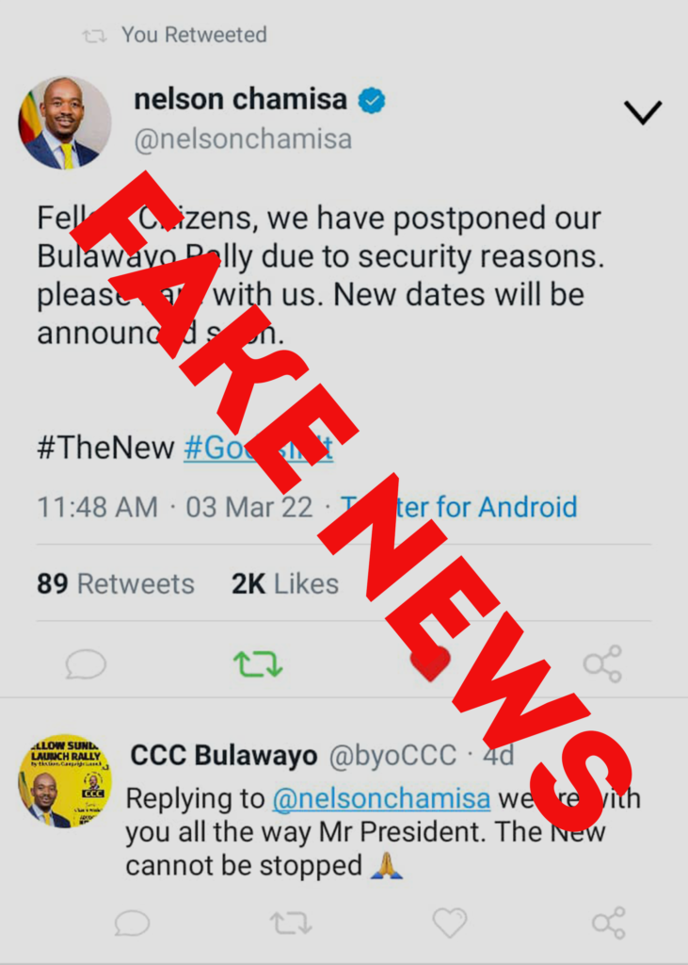The width and height of the screenshot is (688, 965).
Task: Toggle the green retweet icon on main tweet
Action: tap(258, 664)
